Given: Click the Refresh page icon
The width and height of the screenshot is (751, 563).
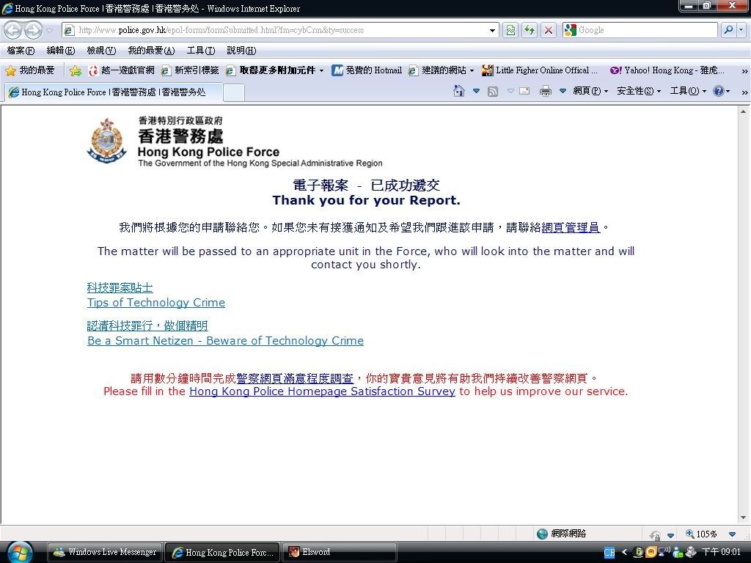Looking at the screenshot, I should pos(529,30).
